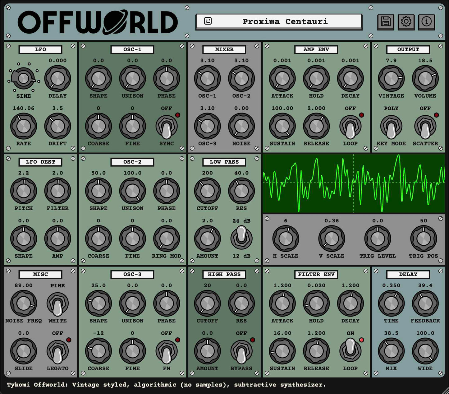This screenshot has width=449, height=394.
Task: Flip the KEY MODE poly switch
Action: 391,127
